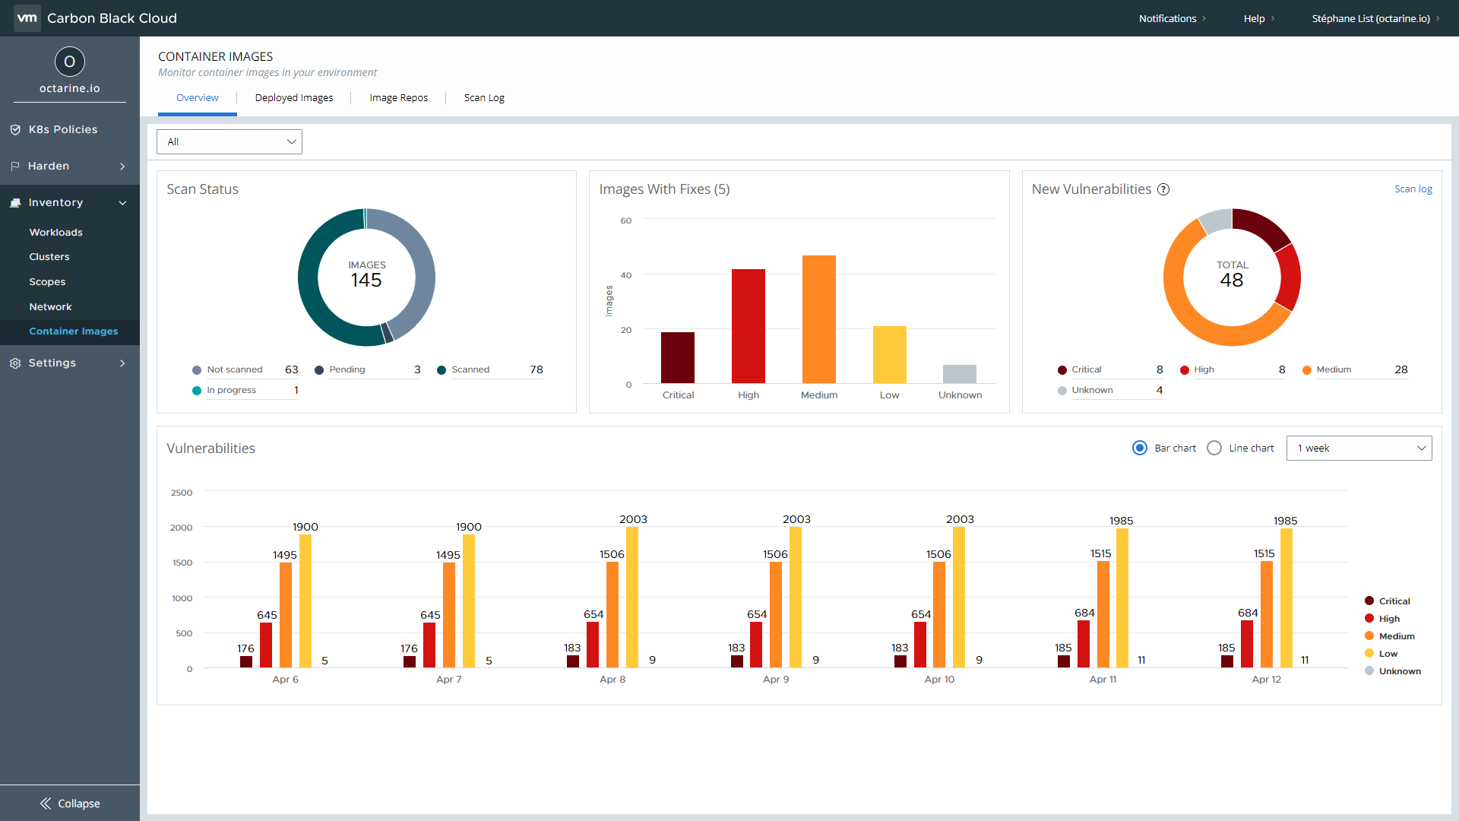Viewport: 1459px width, 821px height.
Task: Click the K8s Policies shield icon
Action: click(x=15, y=130)
